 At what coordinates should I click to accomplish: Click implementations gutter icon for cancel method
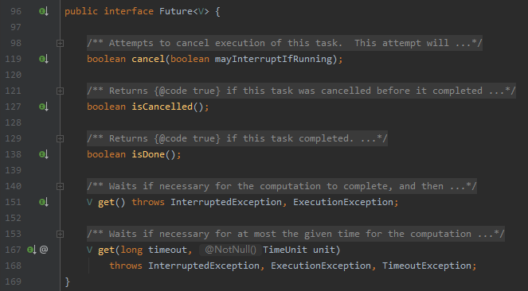point(44,59)
